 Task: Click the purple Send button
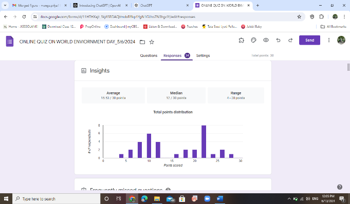point(309,40)
